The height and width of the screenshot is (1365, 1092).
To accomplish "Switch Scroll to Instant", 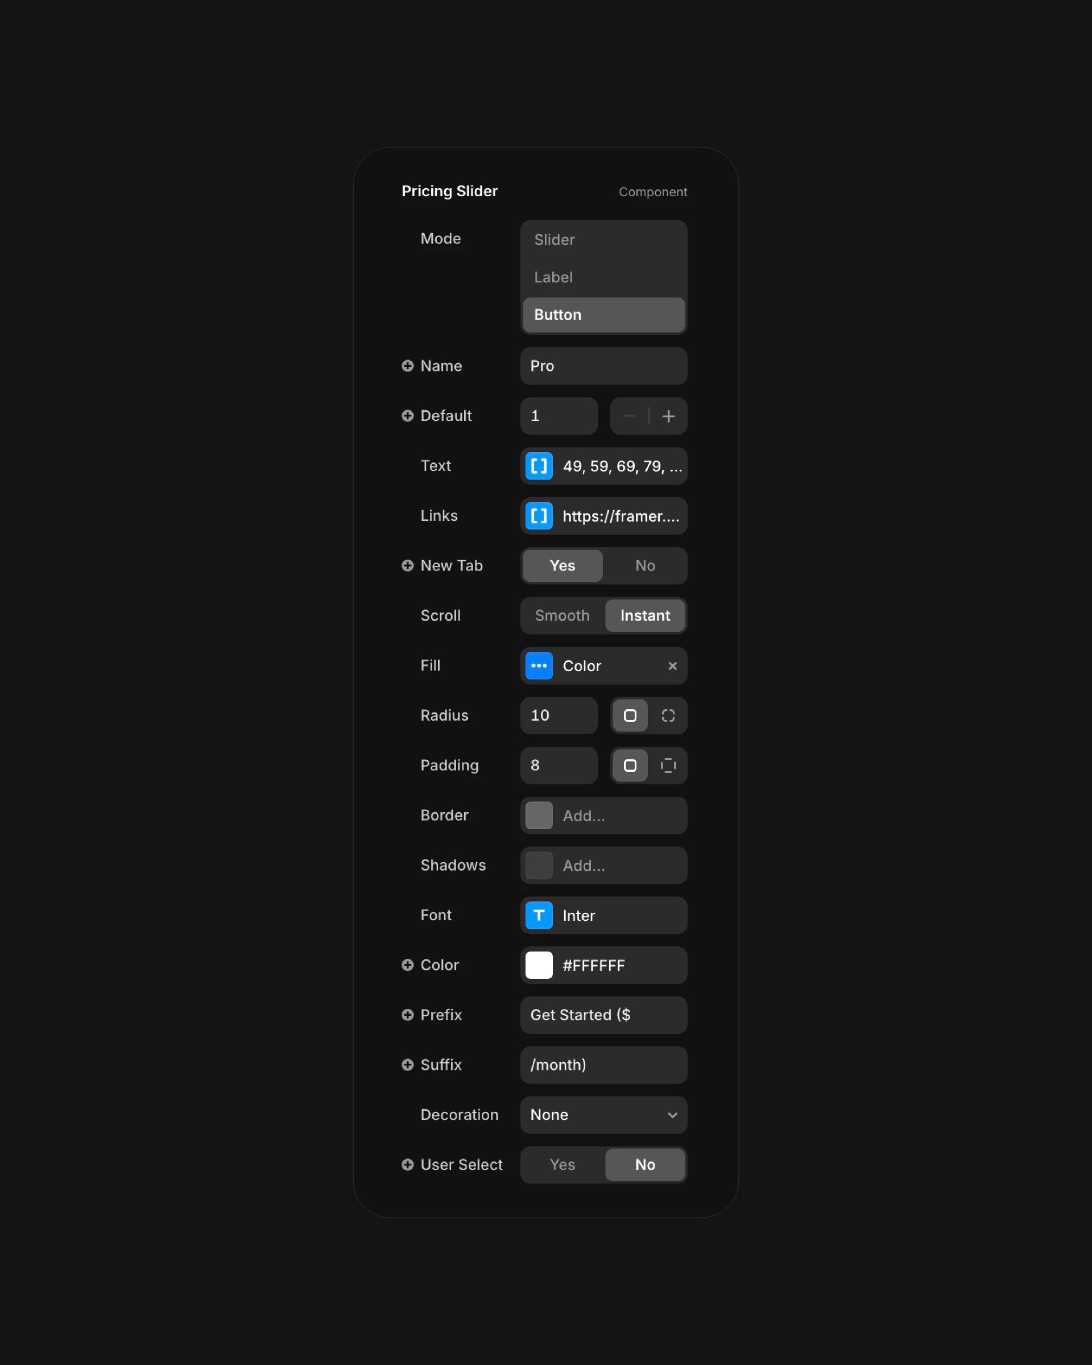I will click(x=644, y=615).
